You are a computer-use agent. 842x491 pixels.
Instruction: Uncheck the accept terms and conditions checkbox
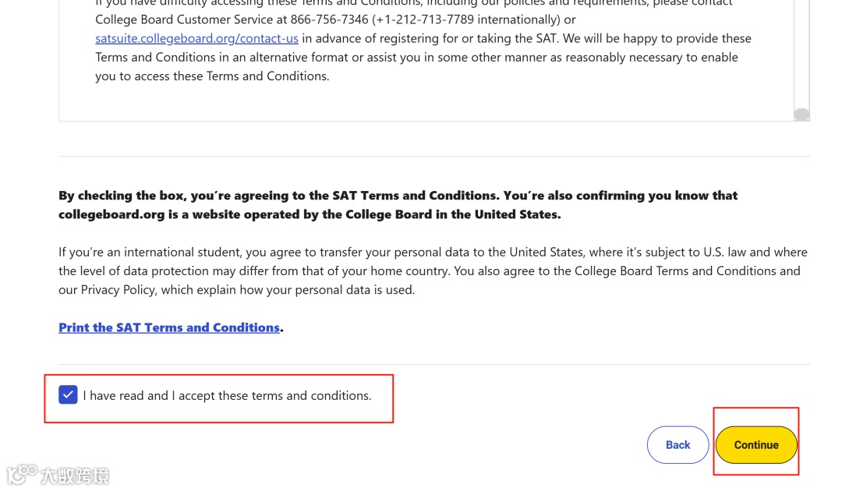tap(68, 395)
